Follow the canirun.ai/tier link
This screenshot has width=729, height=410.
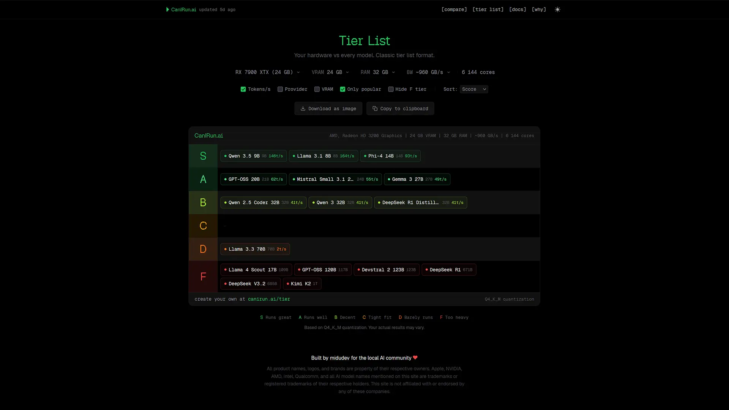tap(269, 299)
